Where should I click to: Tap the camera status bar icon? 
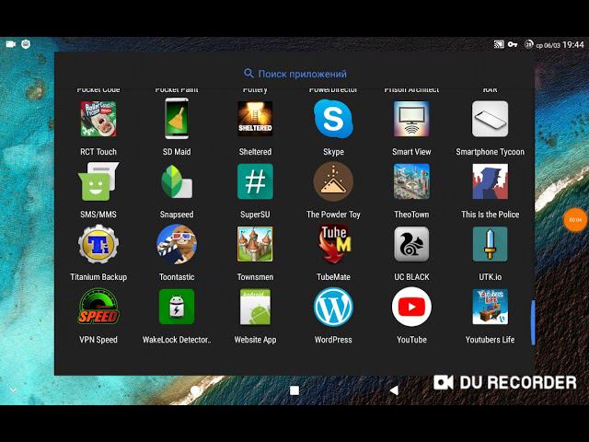click(10, 44)
